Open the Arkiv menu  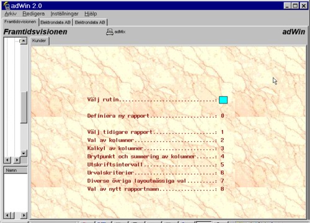11,14
